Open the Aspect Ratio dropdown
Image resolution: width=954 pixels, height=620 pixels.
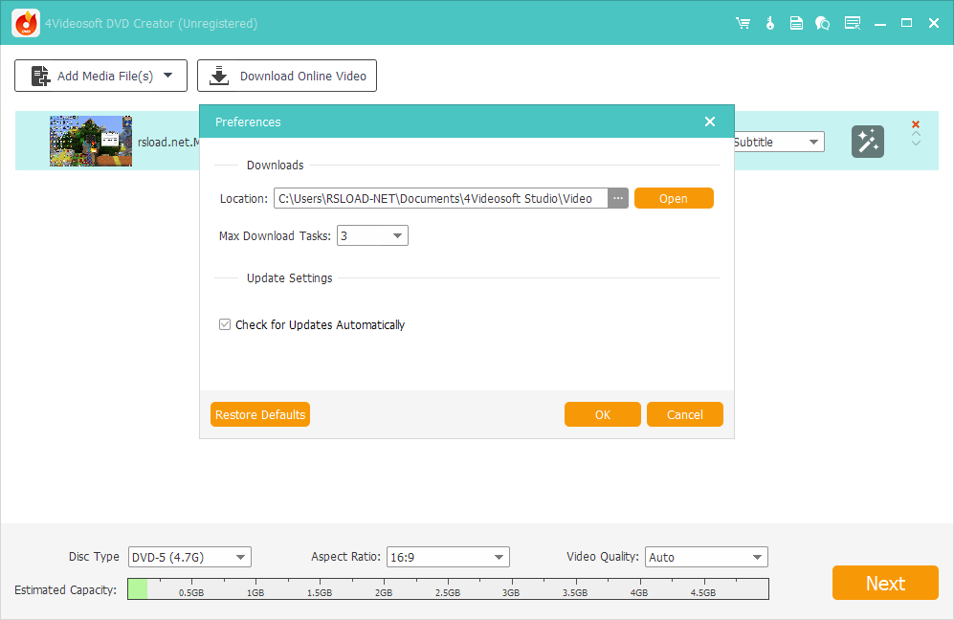click(x=448, y=557)
